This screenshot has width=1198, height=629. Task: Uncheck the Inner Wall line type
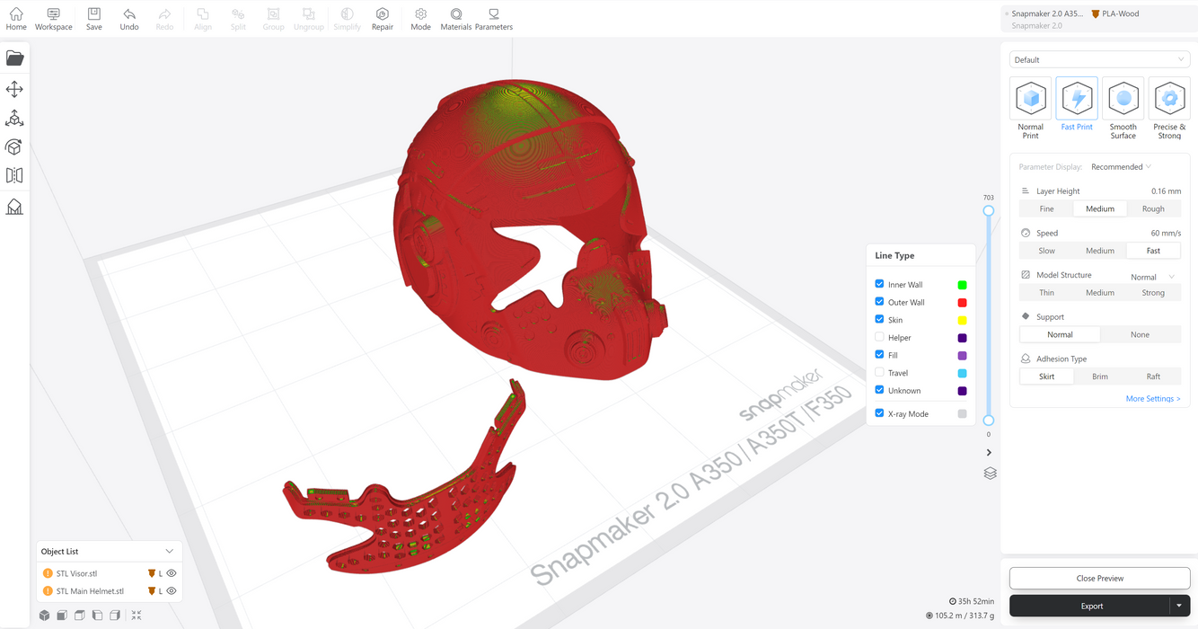coord(879,284)
